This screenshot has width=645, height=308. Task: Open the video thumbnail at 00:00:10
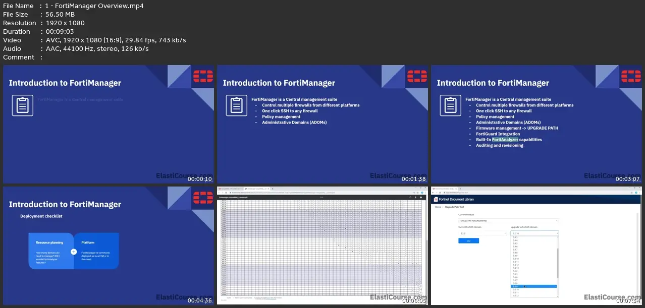[x=109, y=124]
